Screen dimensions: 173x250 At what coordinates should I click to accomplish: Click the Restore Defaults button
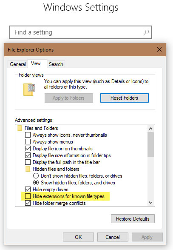point(133,219)
